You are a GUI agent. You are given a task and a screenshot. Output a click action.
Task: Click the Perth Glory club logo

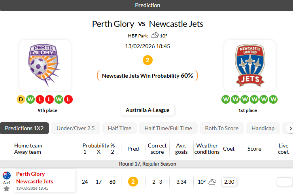(x=45, y=65)
